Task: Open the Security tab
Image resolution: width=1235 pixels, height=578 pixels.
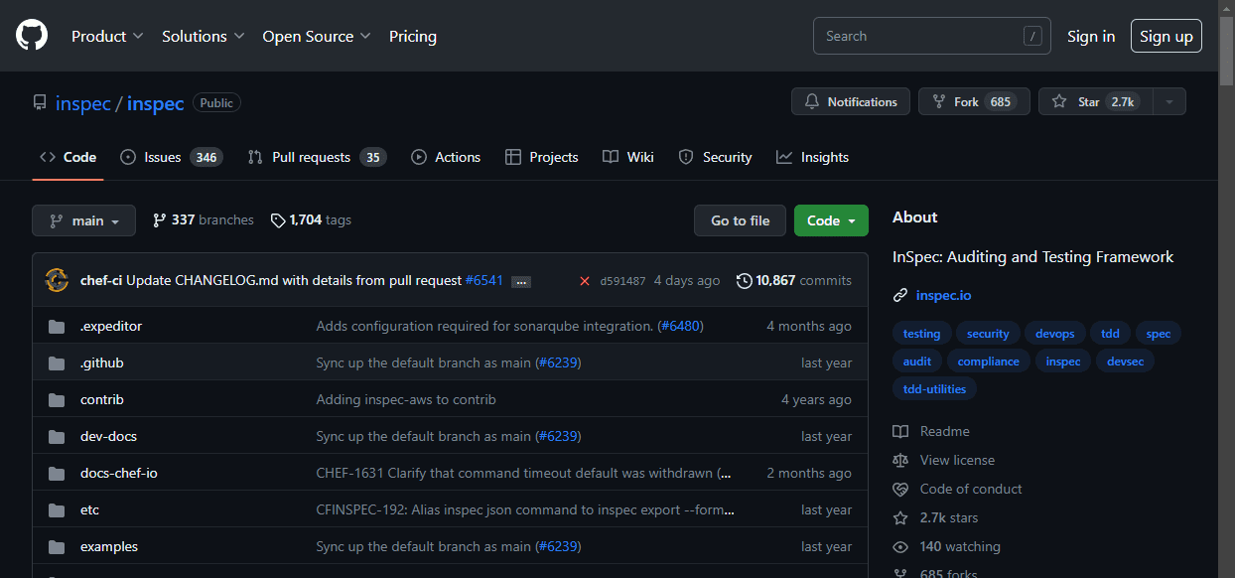Action: pos(715,157)
